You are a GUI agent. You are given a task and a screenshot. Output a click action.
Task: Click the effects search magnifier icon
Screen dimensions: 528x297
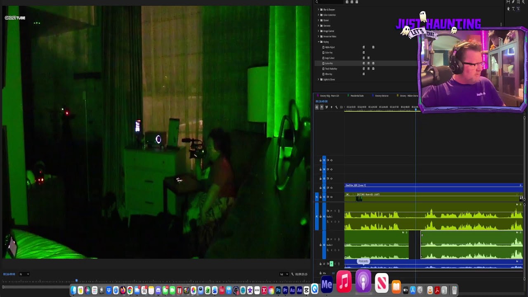pyautogui.click(x=317, y=2)
